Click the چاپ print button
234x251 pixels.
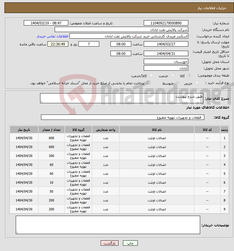pos(130,243)
